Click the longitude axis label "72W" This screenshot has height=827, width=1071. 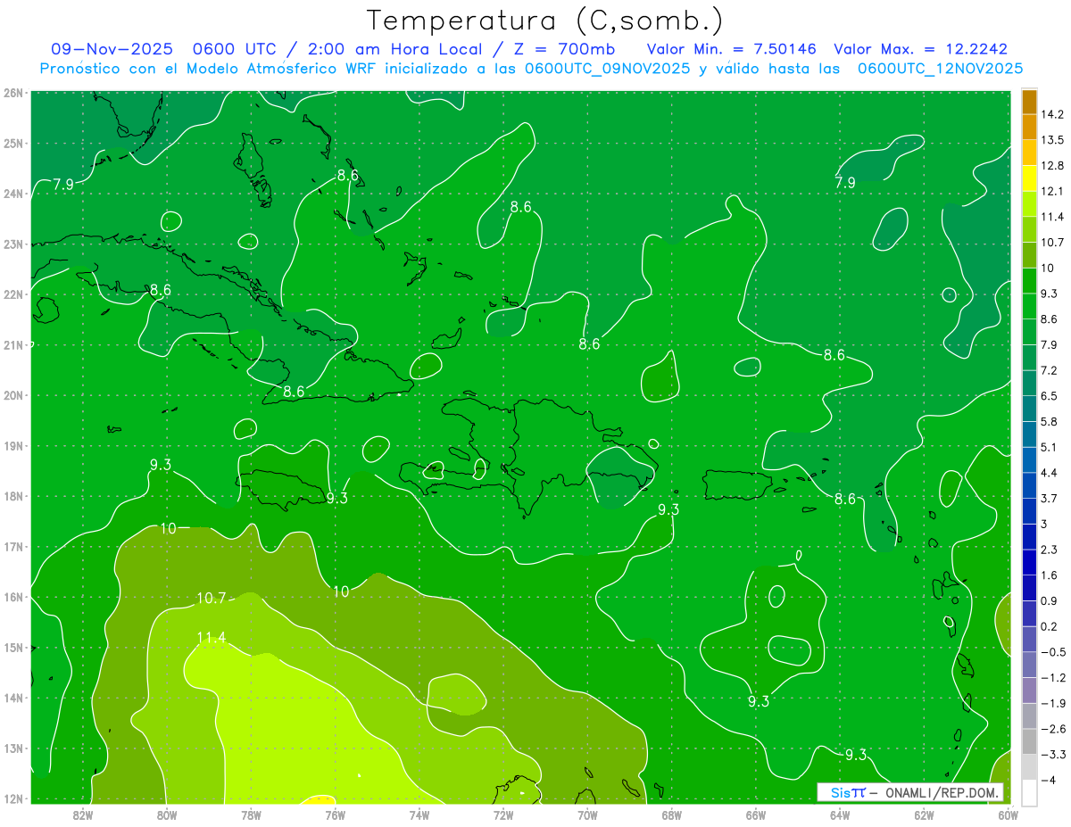tap(503, 815)
